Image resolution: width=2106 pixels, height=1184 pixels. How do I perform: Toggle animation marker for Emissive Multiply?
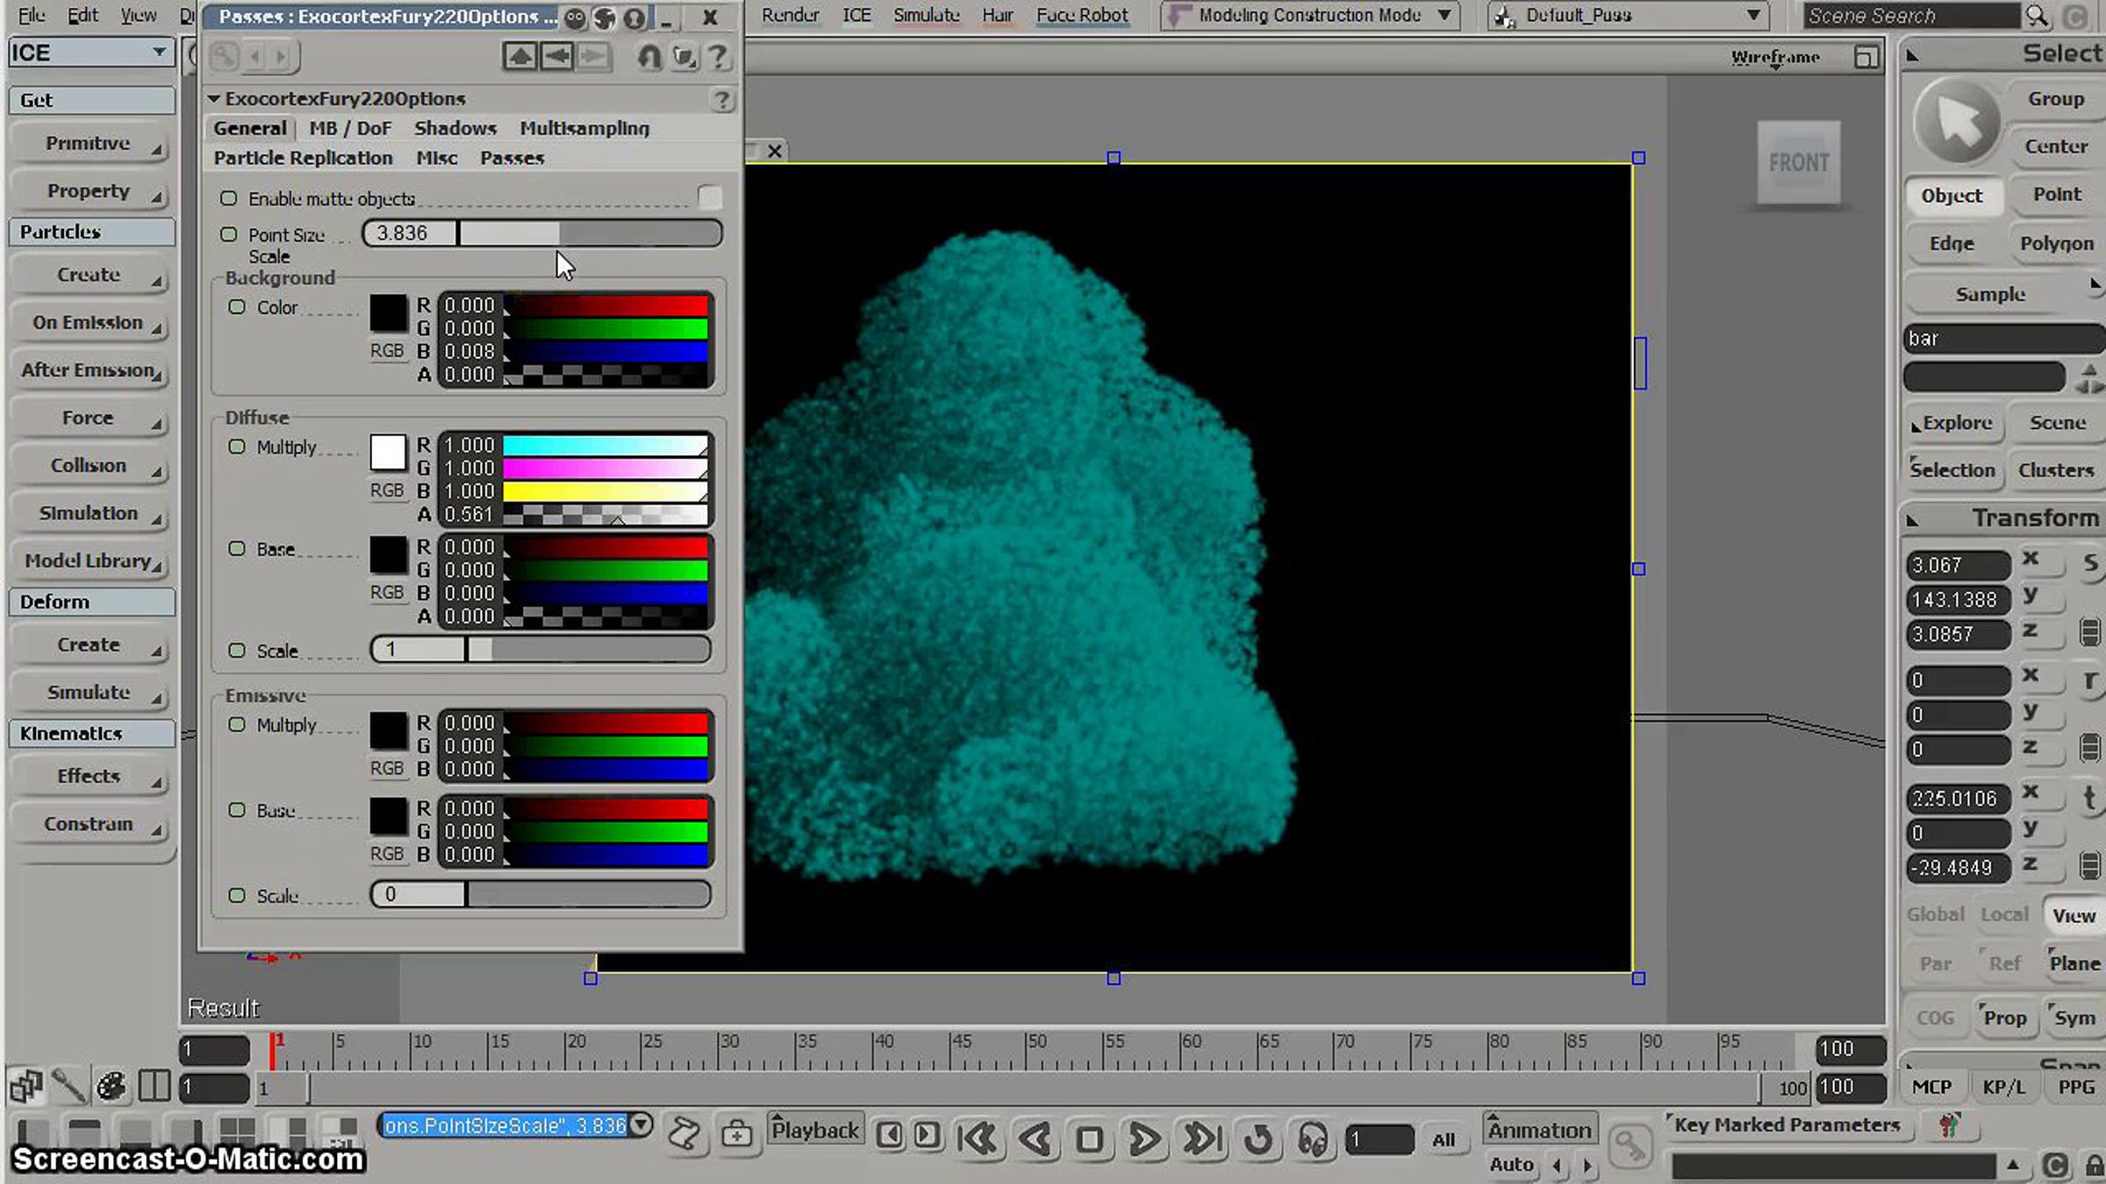(x=237, y=724)
